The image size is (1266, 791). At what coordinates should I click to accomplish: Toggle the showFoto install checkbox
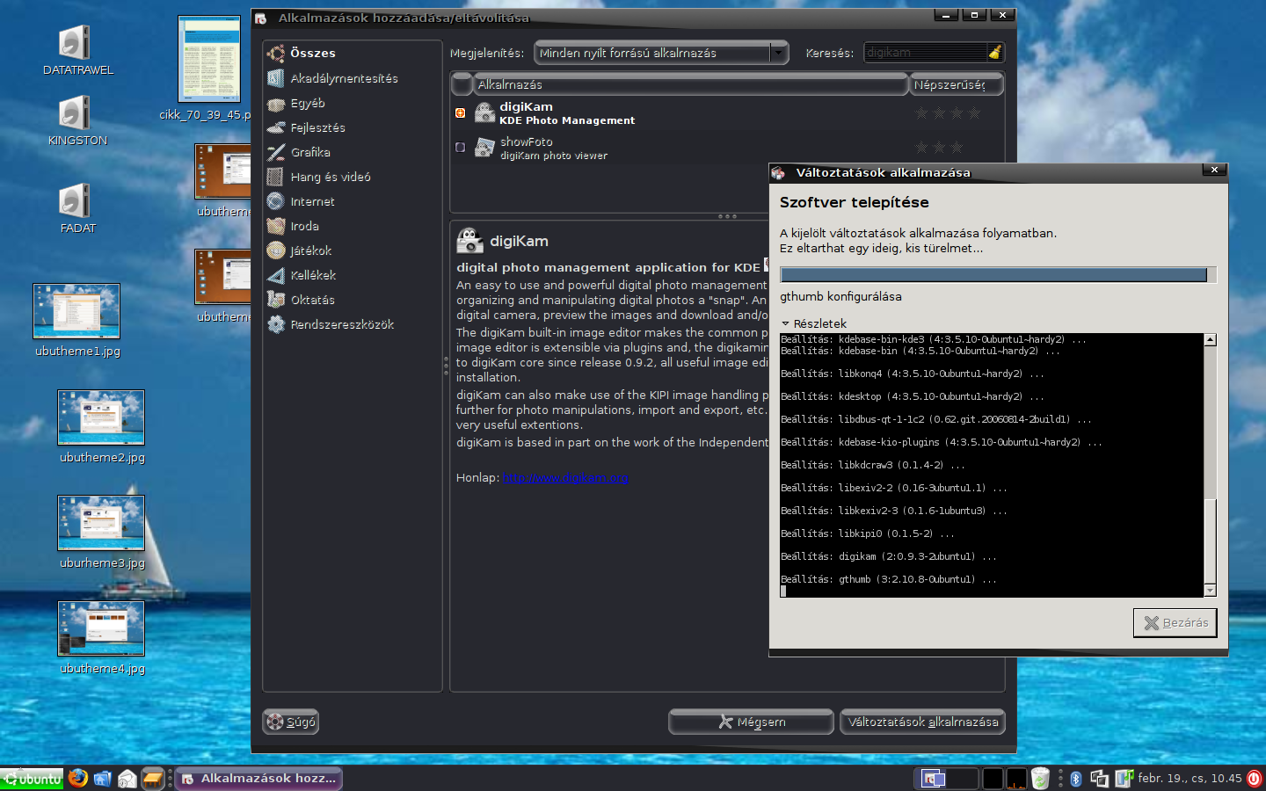click(x=460, y=148)
